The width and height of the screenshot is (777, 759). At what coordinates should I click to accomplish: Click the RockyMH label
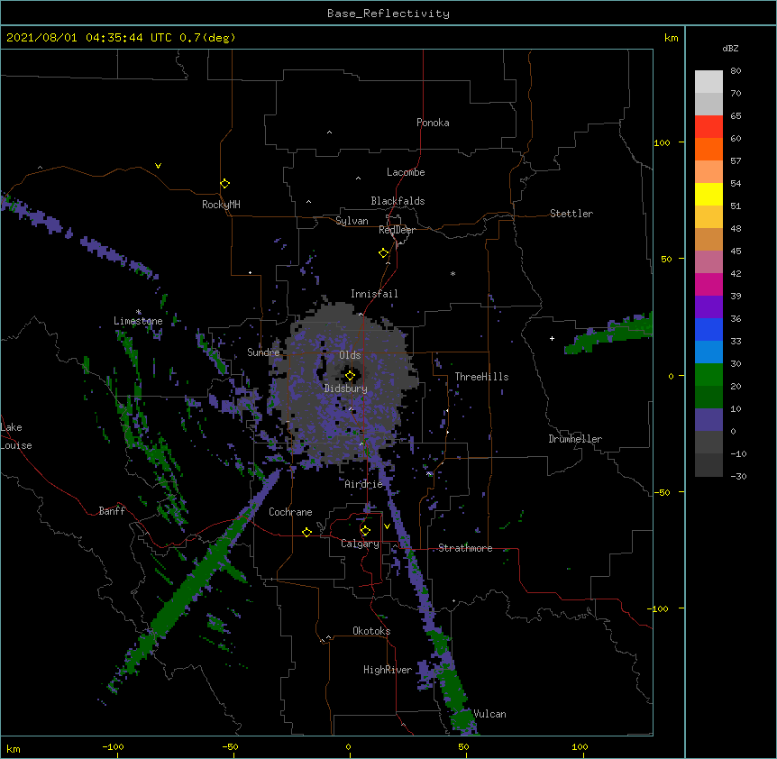pos(221,205)
